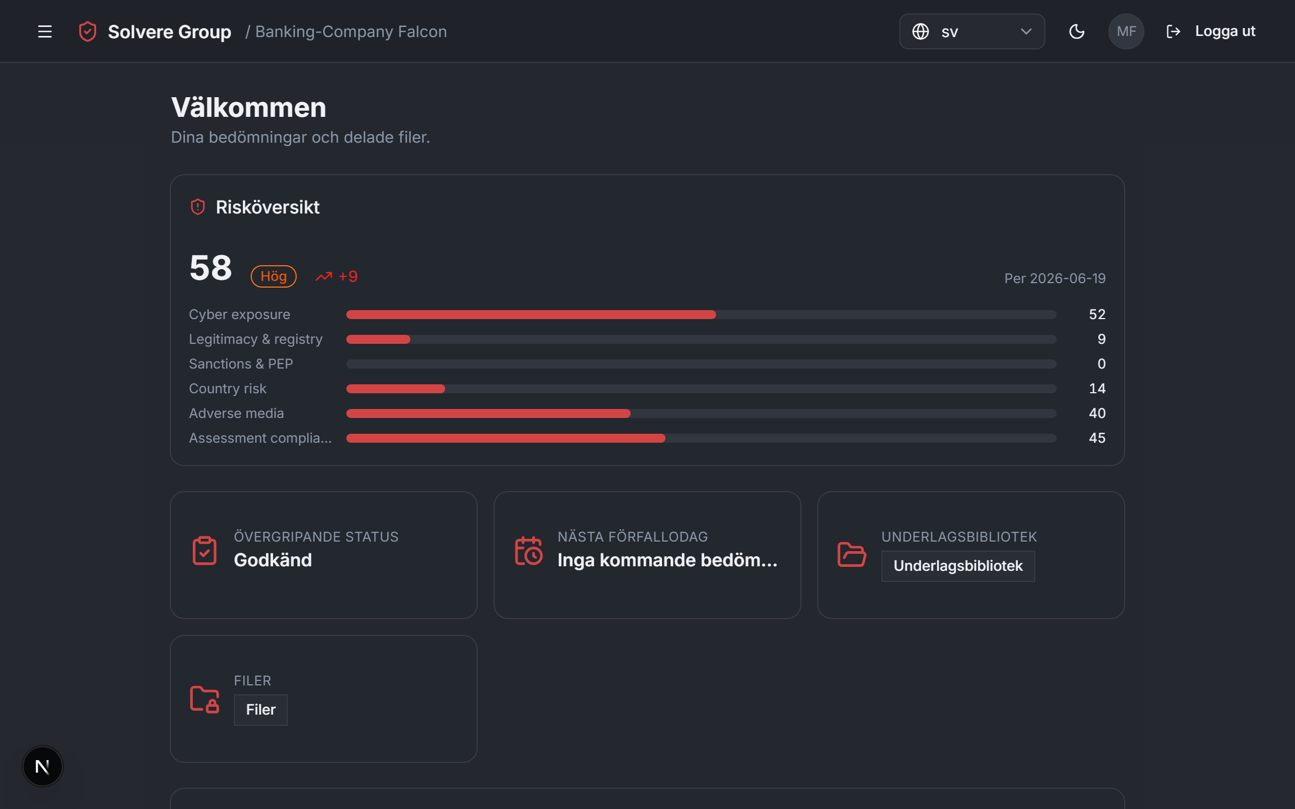The width and height of the screenshot is (1295, 809).
Task: Click the Cyber exposure progress bar
Action: [x=701, y=315]
